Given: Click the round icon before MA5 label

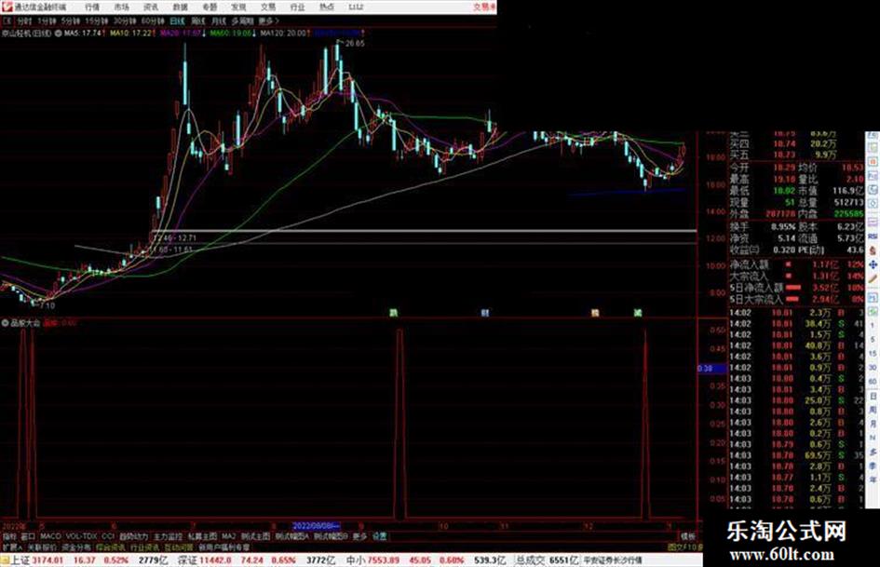Looking at the screenshot, I should pyautogui.click(x=59, y=34).
